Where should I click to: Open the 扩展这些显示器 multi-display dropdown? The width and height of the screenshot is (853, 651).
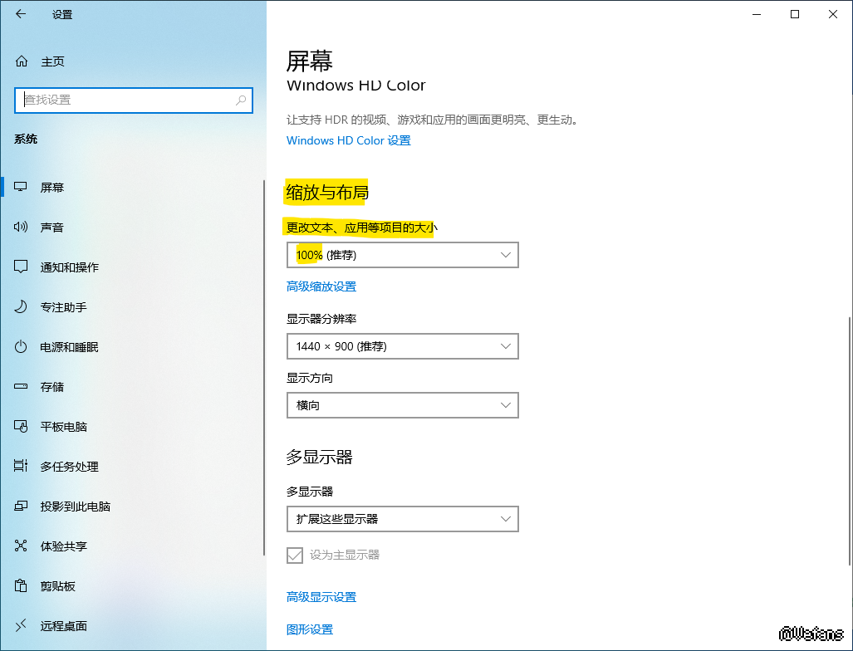coord(403,519)
